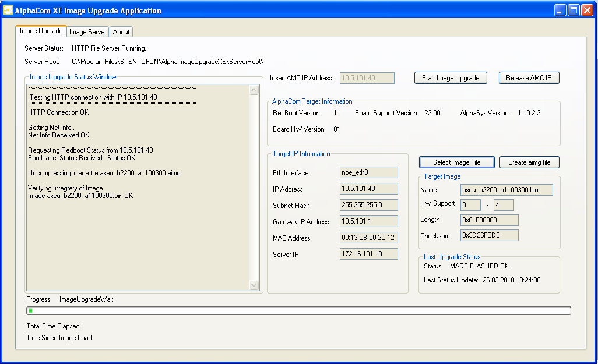The height and width of the screenshot is (364, 598).
Task: Click the Select Image File button
Action: pos(456,162)
